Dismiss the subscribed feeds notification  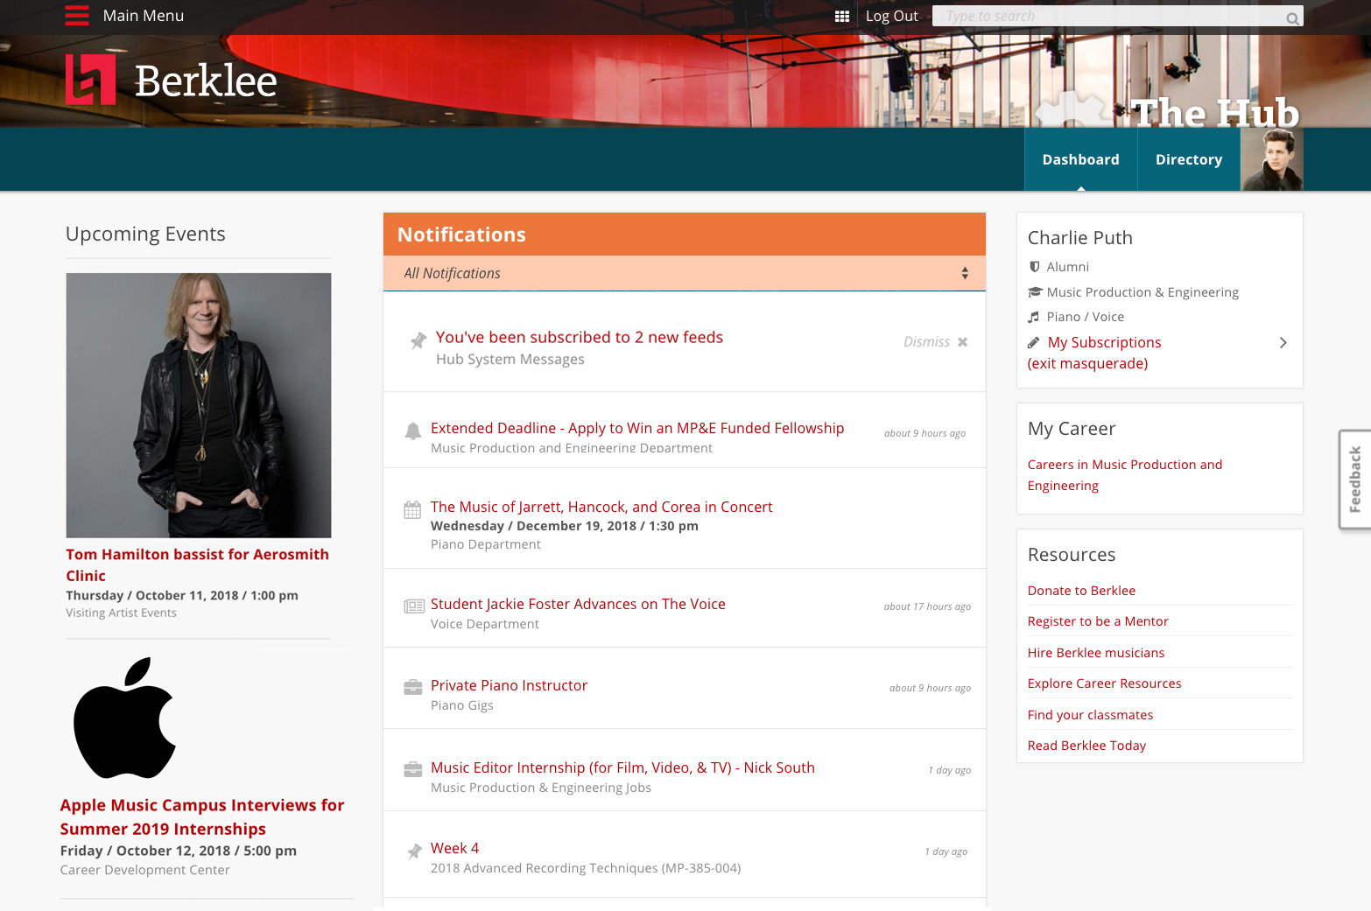(x=935, y=342)
